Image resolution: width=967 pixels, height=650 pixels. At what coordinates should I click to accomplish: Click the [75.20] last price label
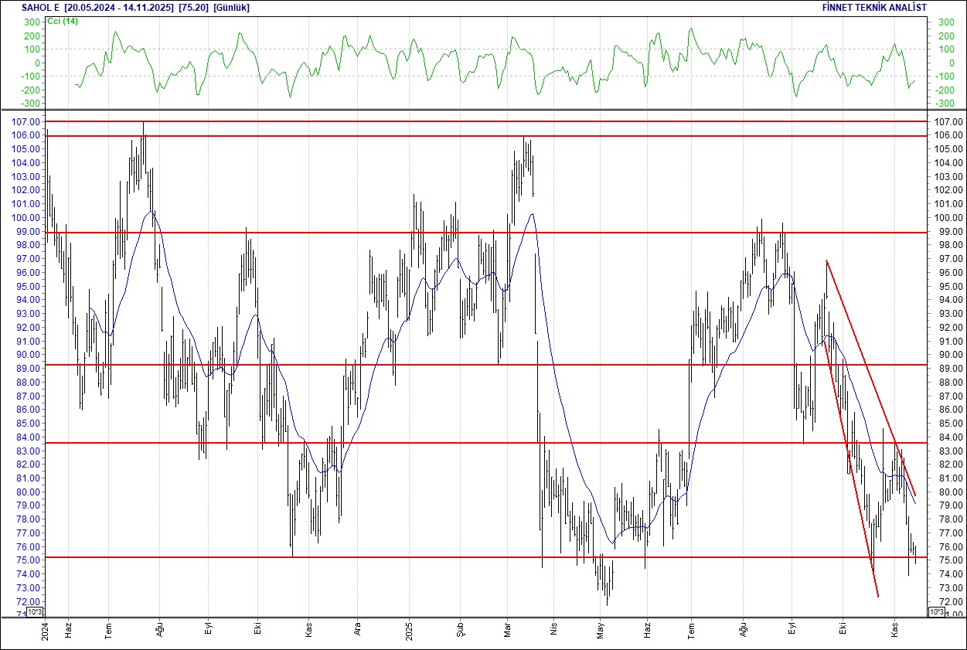click(192, 8)
